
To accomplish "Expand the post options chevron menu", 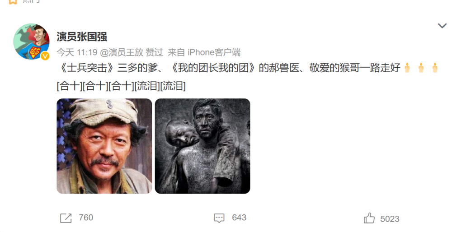I will pos(442,26).
